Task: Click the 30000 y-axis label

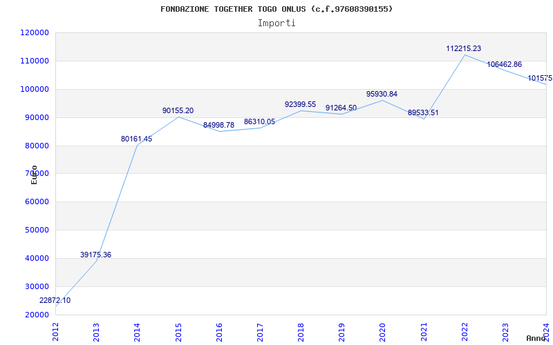Action: 37,286
